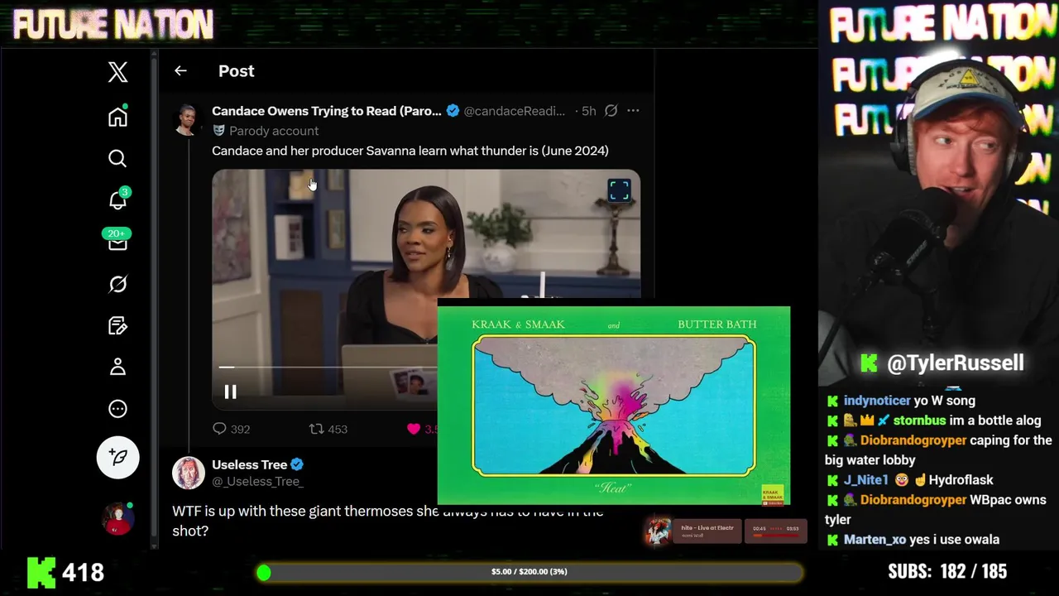Seek on the video progress bar
Viewport: 1059px width, 596px height.
[328, 367]
